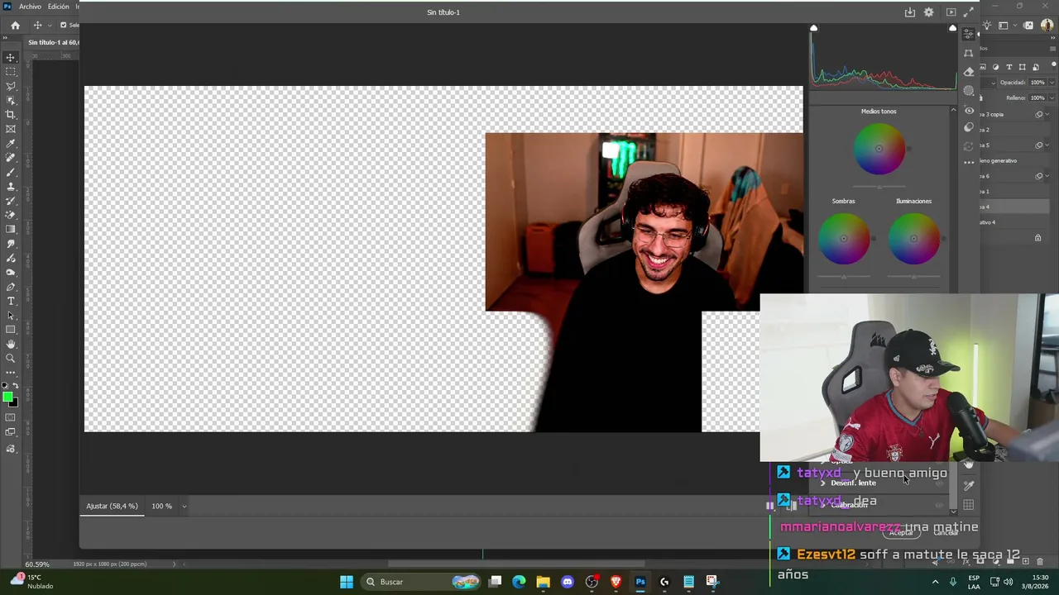
Task: Select the Spot Healing Brush tool
Action: [11, 158]
